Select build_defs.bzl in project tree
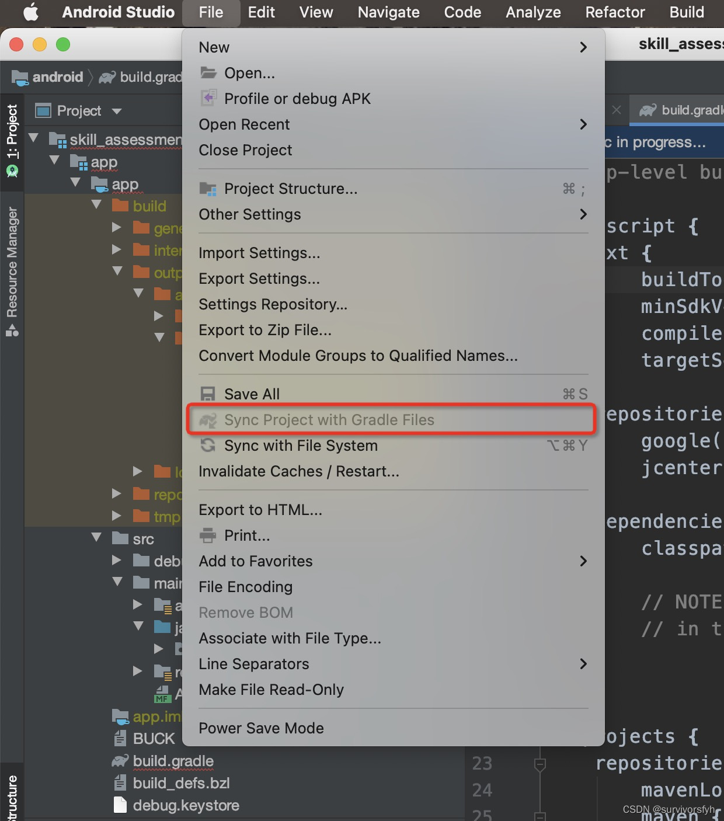724x821 pixels. coord(181,783)
